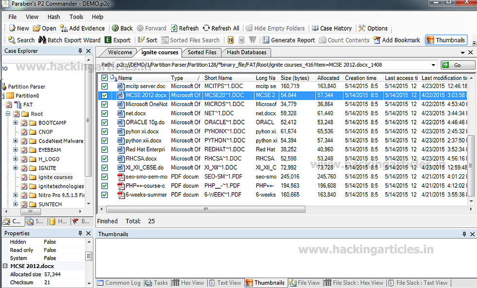Open the File View pane icon
The height and width of the screenshot is (288, 477).
click(293, 283)
